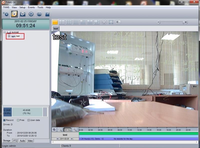Open the playback icon in main toolbar
Viewport: 200px width, 148px height.
(x=31, y=14)
